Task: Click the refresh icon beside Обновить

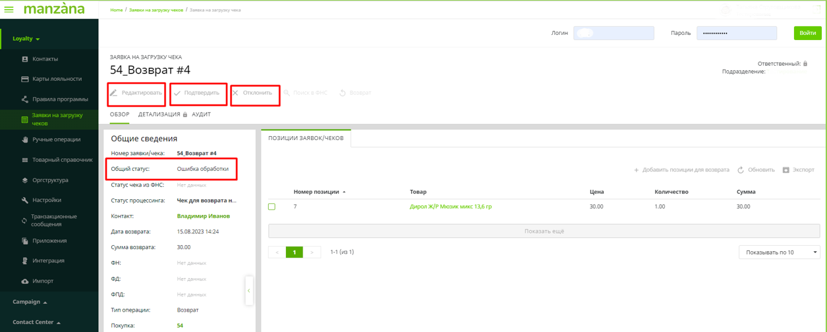Action: click(x=741, y=170)
